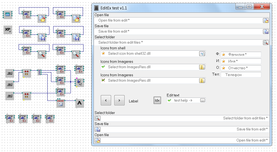Screen dimensions: 277x152
Task: Click star icon in Фамилия field
Action: (x=223, y=54)
